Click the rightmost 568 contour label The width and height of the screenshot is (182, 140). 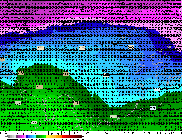click(156, 89)
